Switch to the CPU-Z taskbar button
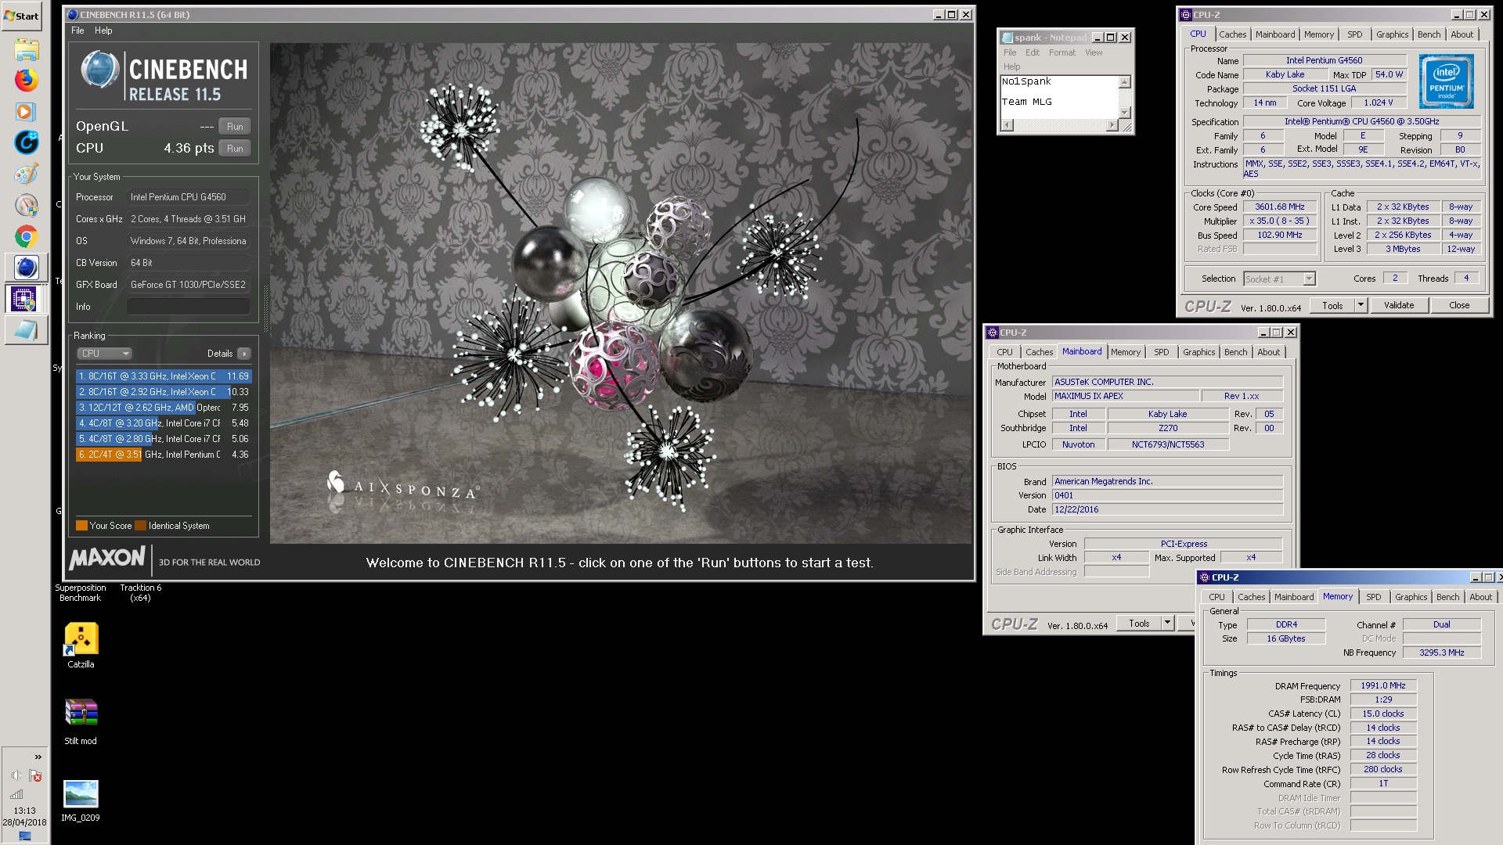This screenshot has height=845, width=1503. coord(26,299)
